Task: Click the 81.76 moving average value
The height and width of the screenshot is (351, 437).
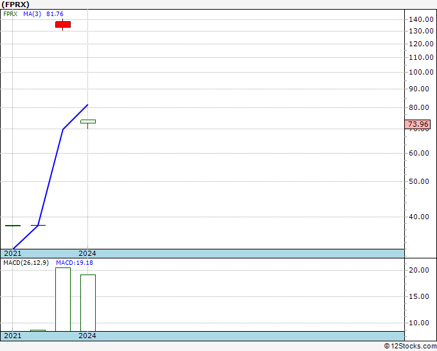Action: [55, 14]
